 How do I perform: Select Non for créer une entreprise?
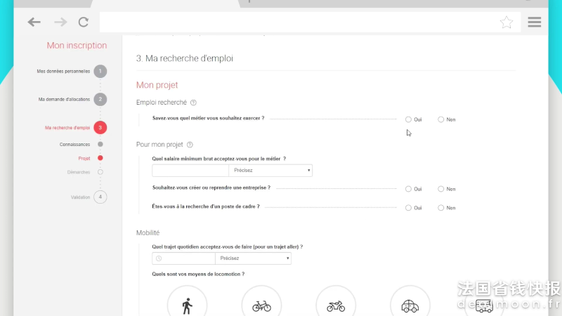point(441,189)
